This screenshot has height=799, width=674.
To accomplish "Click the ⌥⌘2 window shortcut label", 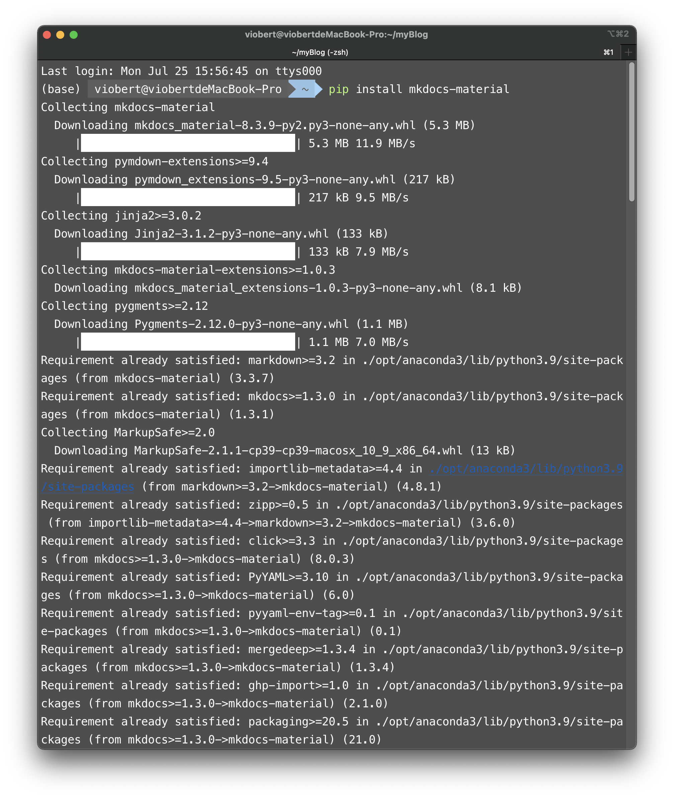I will pos(618,34).
